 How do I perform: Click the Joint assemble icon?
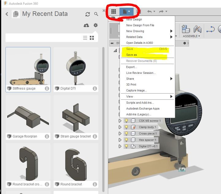pyautogui.click(x=197, y=29)
